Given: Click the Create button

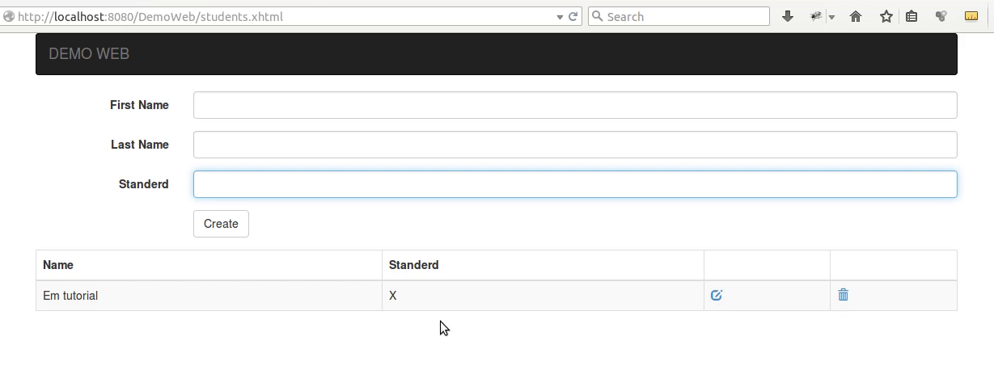Looking at the screenshot, I should (221, 224).
